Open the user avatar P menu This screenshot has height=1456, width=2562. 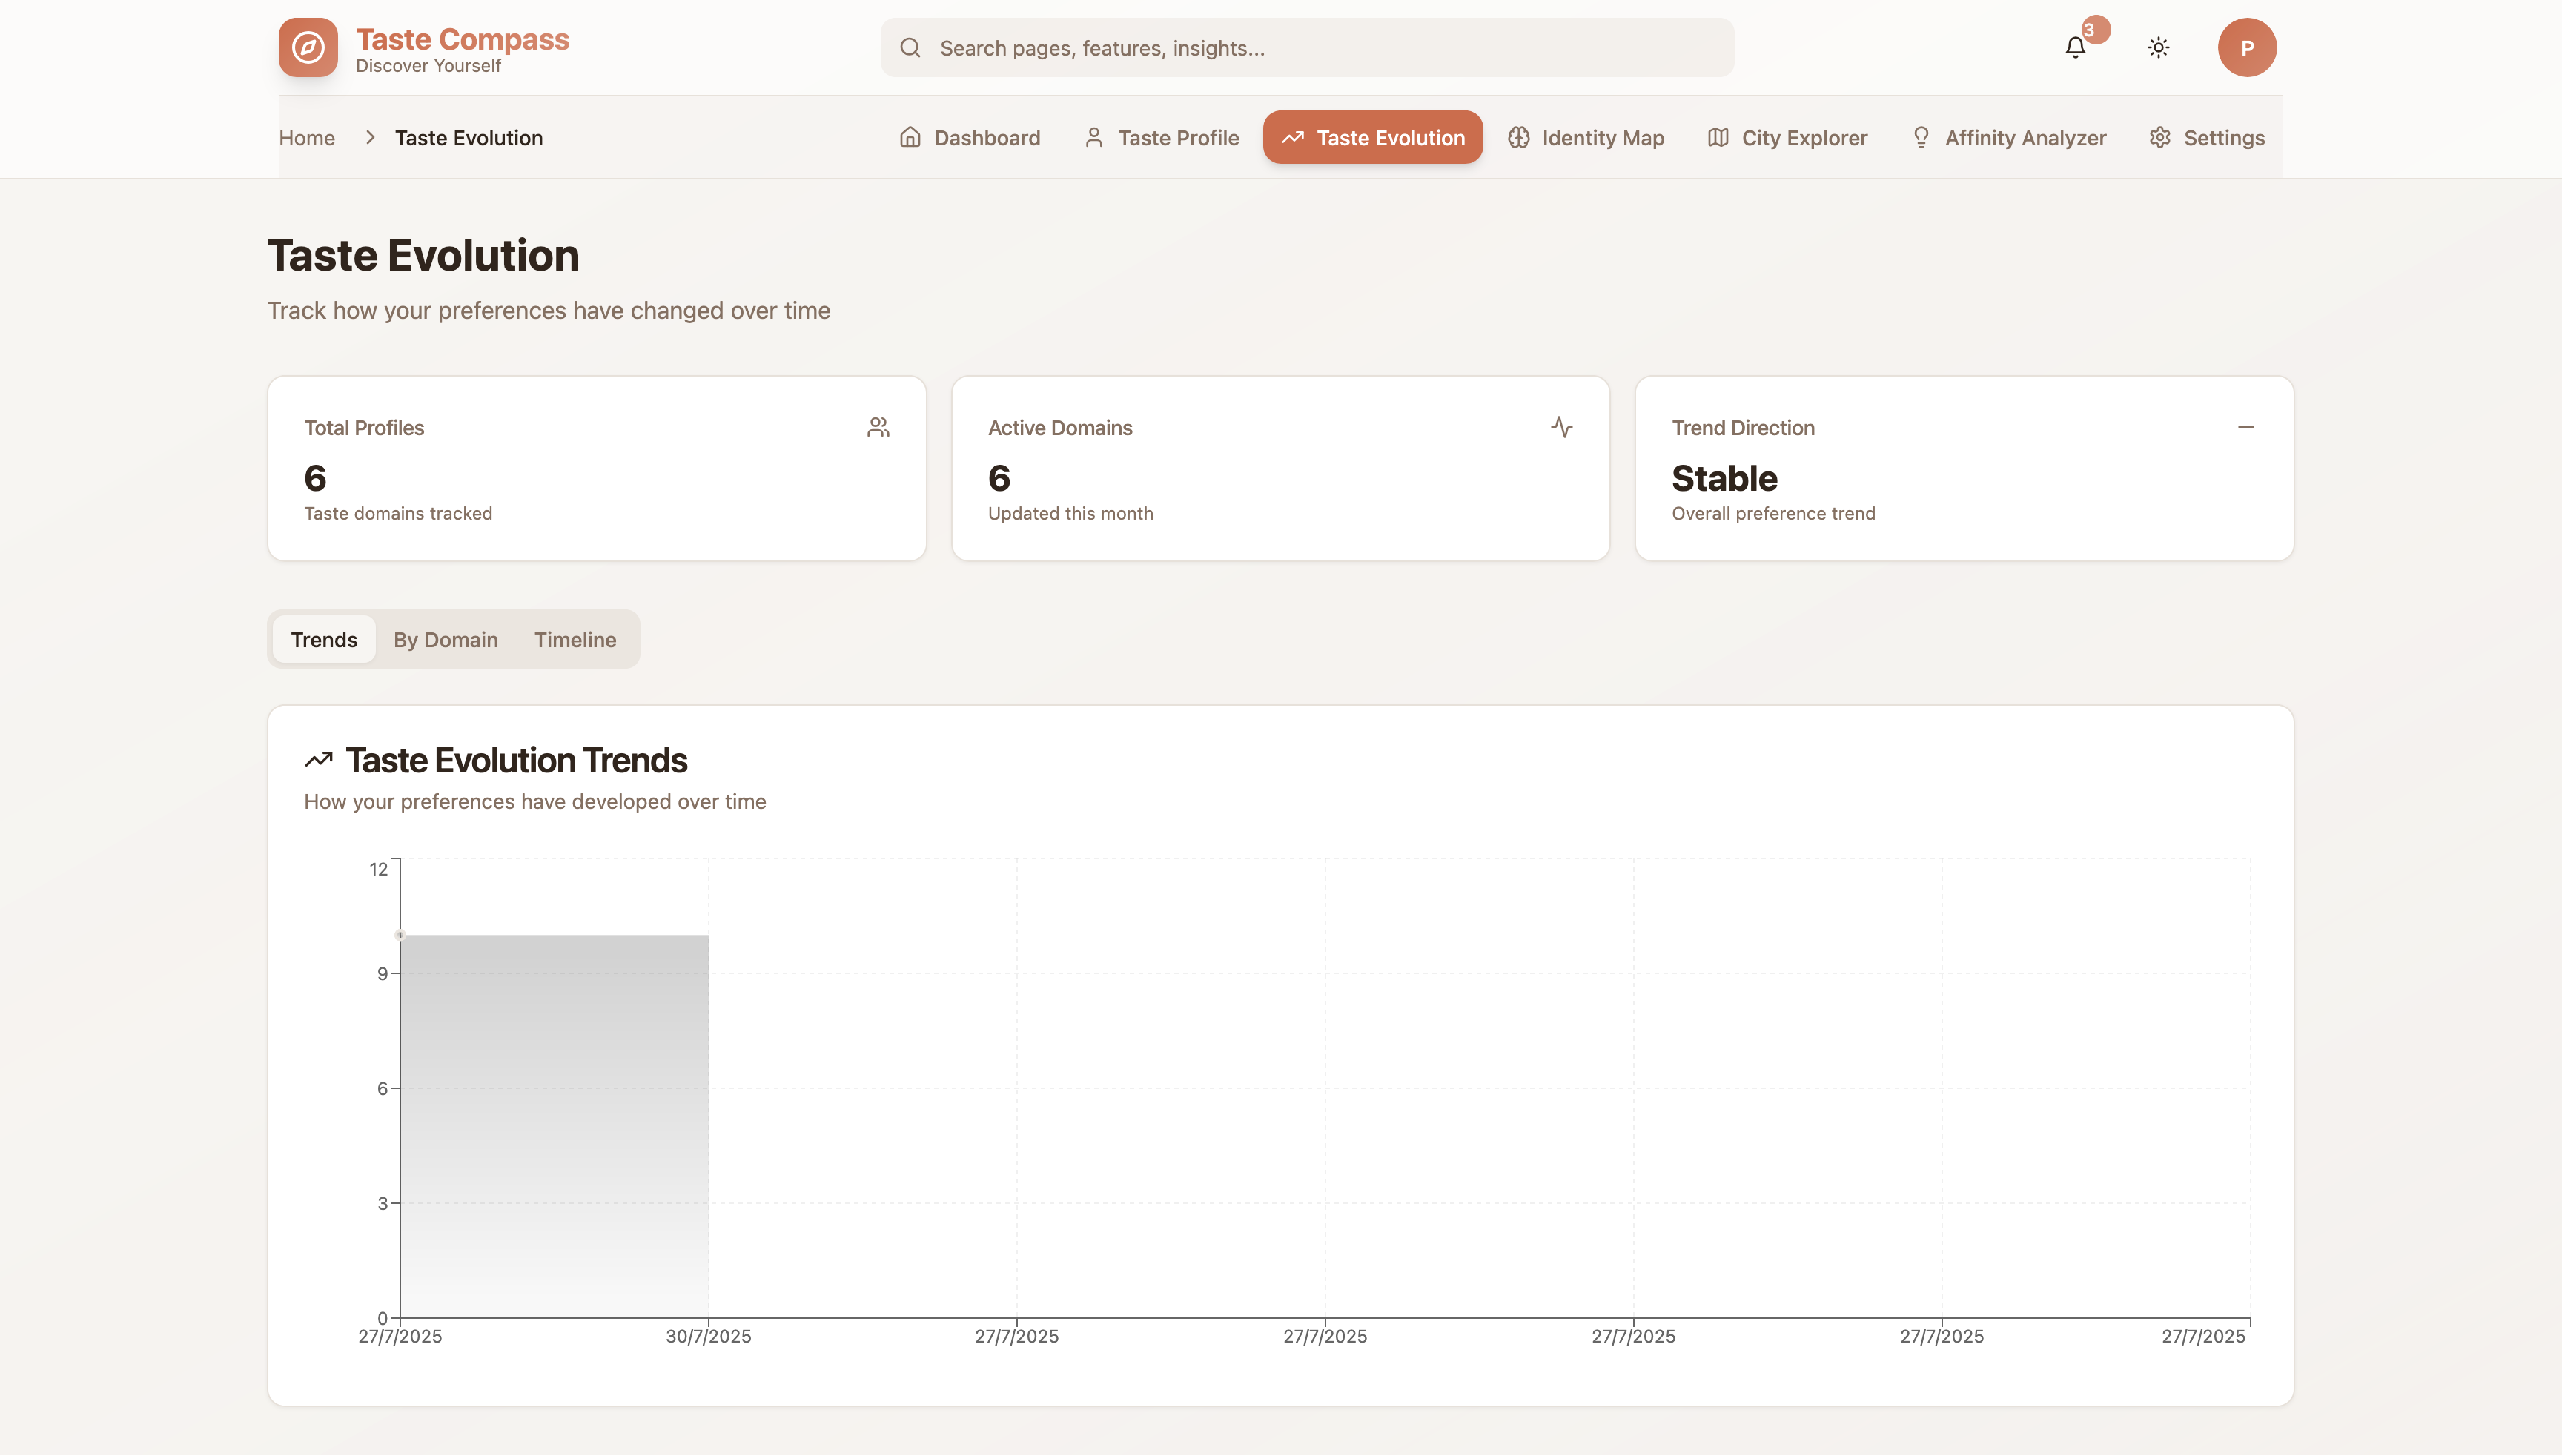point(2246,47)
